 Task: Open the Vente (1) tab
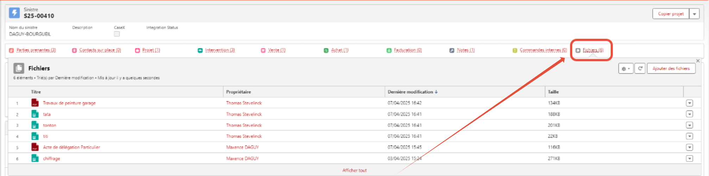(x=277, y=50)
